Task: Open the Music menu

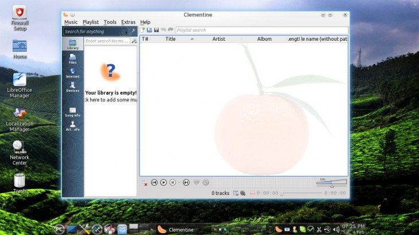Action: click(x=71, y=22)
